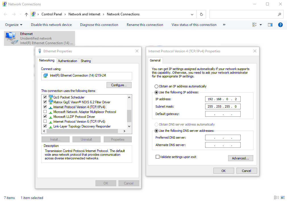Enable Internet Protocol Version 6 checkbox

[x=45, y=122]
